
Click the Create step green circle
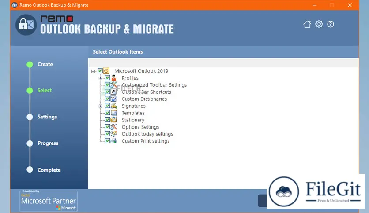pos(30,64)
